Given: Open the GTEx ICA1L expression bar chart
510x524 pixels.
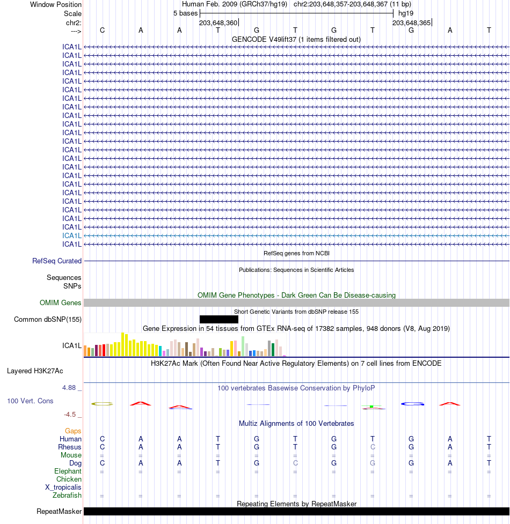Looking at the screenshot, I should click(185, 344).
